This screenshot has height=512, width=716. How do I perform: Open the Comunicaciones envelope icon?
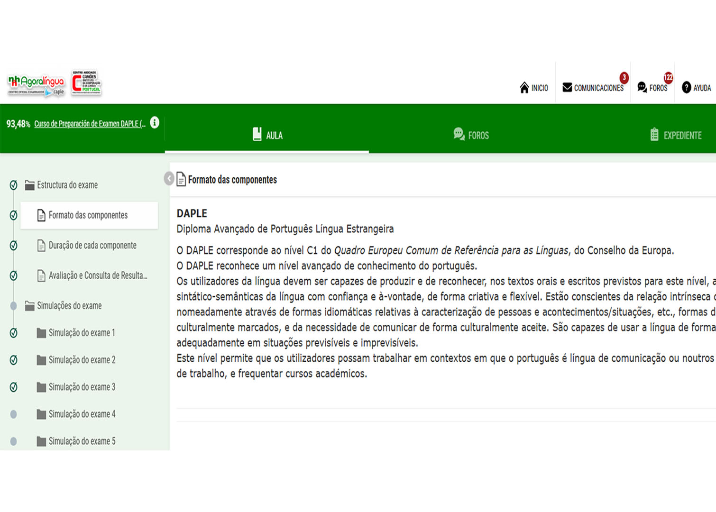[567, 88]
